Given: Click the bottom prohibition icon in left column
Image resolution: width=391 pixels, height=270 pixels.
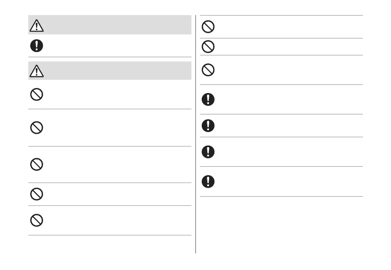Looking at the screenshot, I should pos(37,220).
